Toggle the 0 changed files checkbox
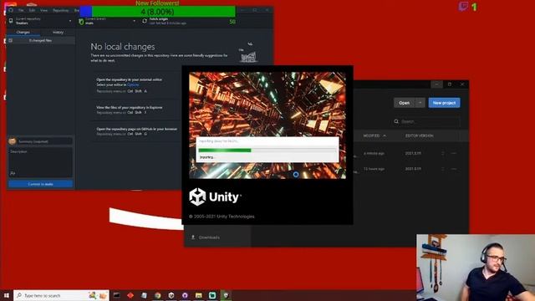This screenshot has width=535, height=301. click(11, 40)
